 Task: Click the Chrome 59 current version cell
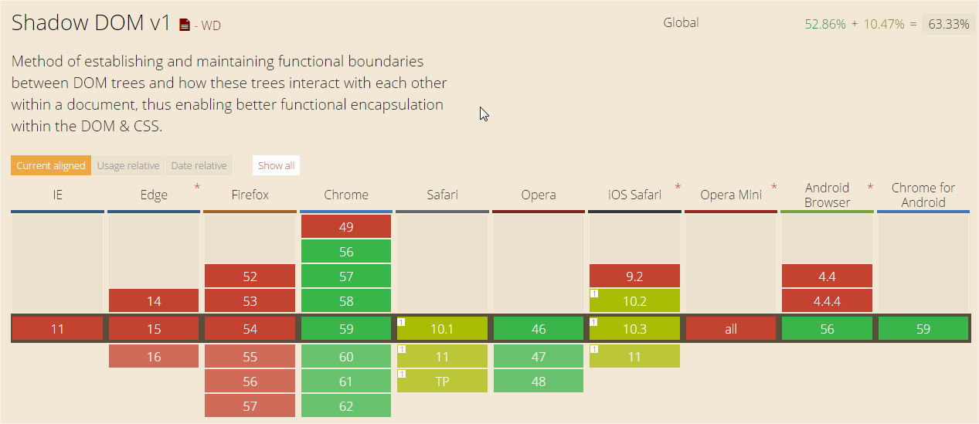(x=346, y=329)
